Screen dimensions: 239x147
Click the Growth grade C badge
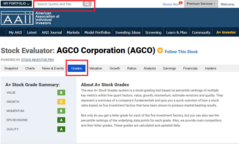[61, 102]
